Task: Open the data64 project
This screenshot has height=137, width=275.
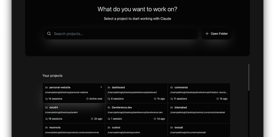Action: click(x=74, y=113)
